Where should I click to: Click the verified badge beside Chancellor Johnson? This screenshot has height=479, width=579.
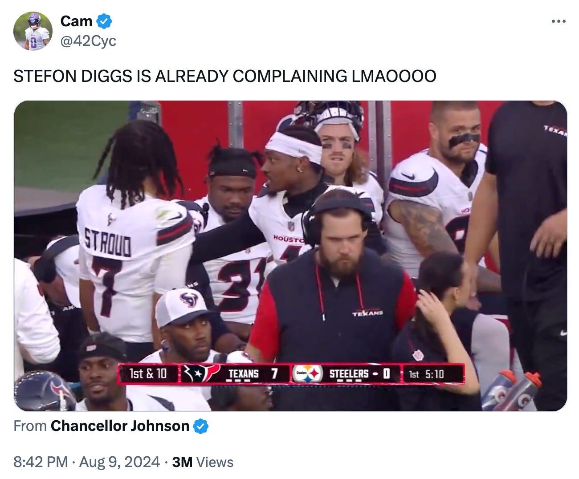201,426
